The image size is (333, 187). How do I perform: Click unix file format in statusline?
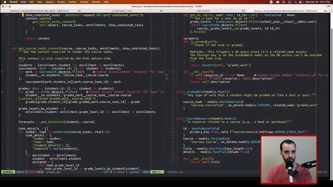tap(121, 172)
